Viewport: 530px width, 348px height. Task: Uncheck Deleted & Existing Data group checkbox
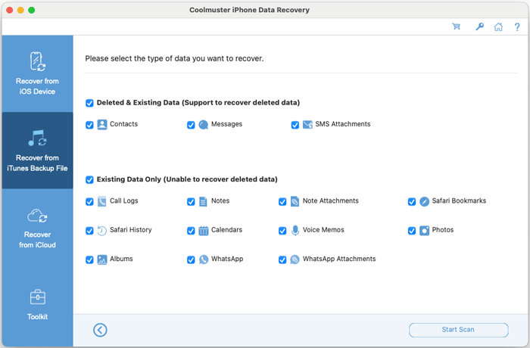pos(89,103)
